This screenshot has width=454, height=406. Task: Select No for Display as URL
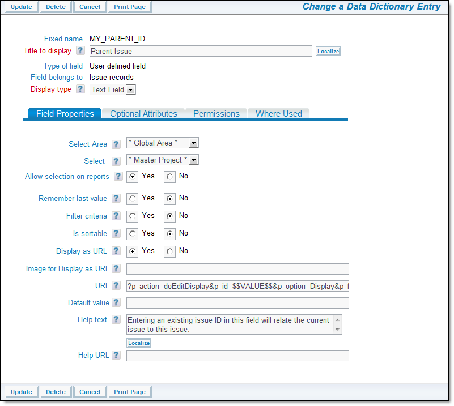[170, 251]
